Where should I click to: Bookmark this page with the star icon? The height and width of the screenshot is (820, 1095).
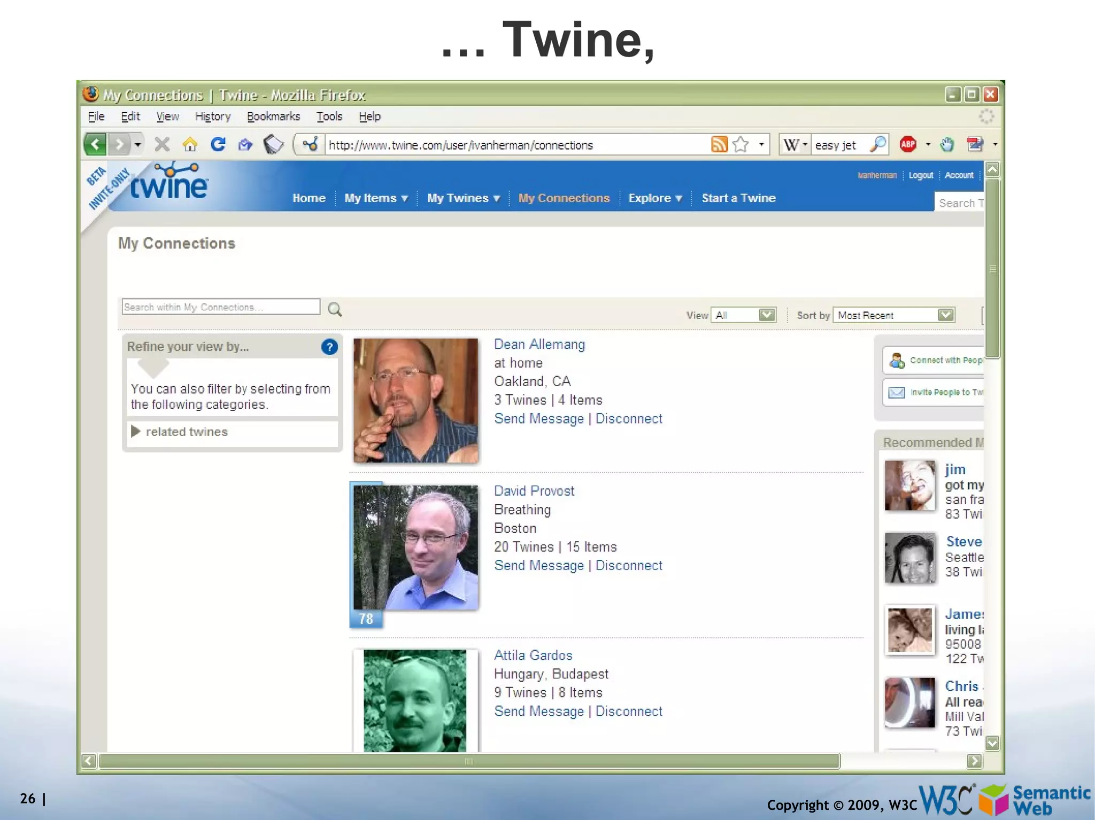point(741,144)
